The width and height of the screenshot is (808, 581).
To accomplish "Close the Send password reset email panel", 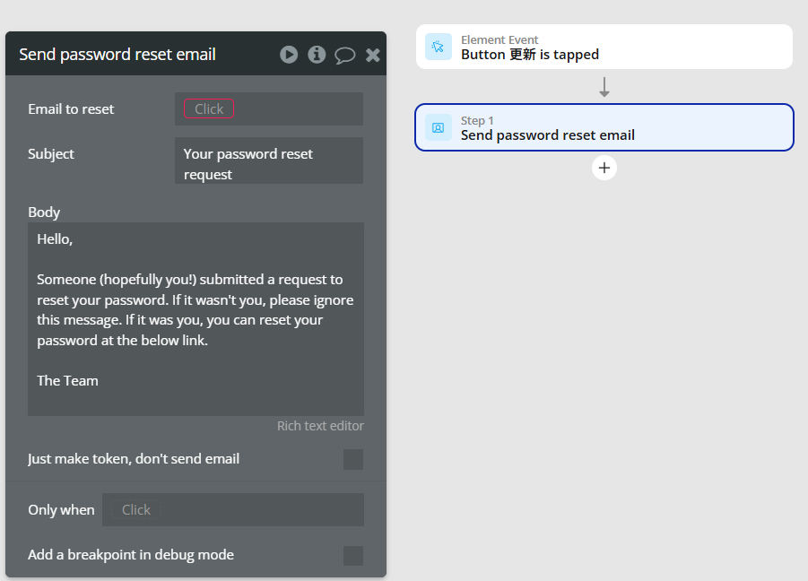I will click(x=372, y=55).
